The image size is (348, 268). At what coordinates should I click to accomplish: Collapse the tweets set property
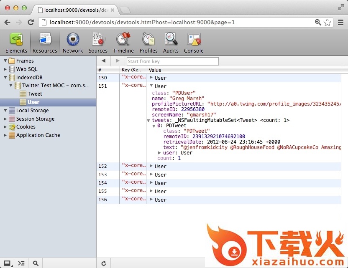click(148, 121)
